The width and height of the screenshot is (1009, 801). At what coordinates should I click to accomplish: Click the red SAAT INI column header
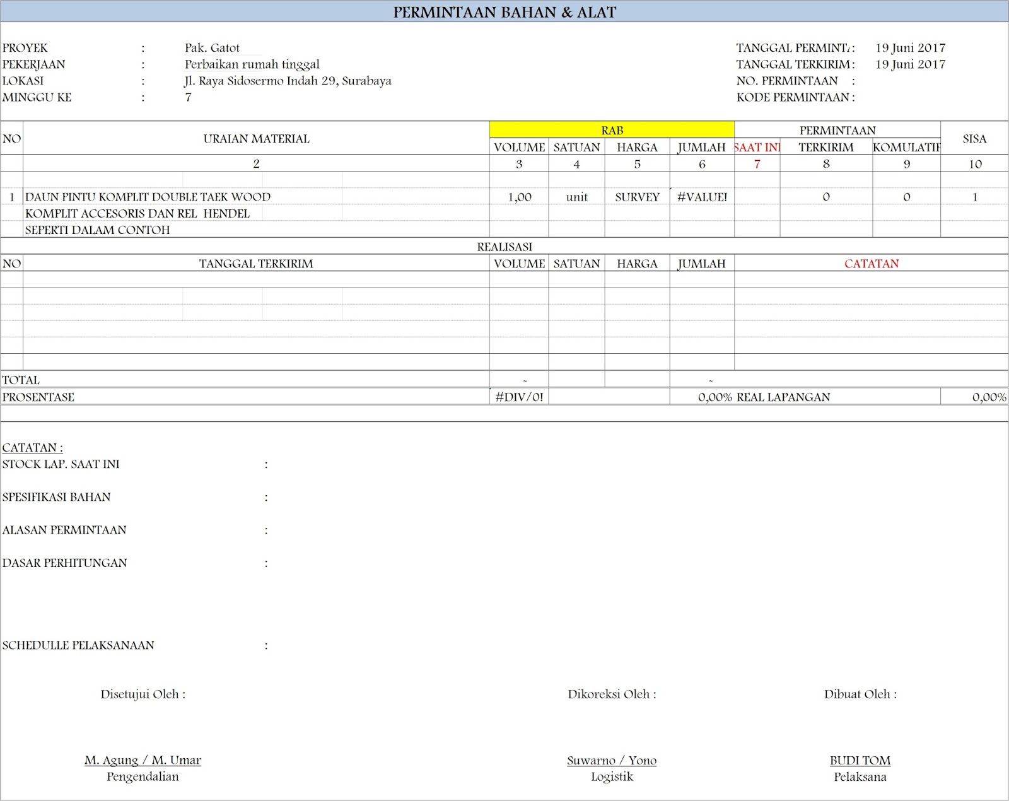click(757, 147)
